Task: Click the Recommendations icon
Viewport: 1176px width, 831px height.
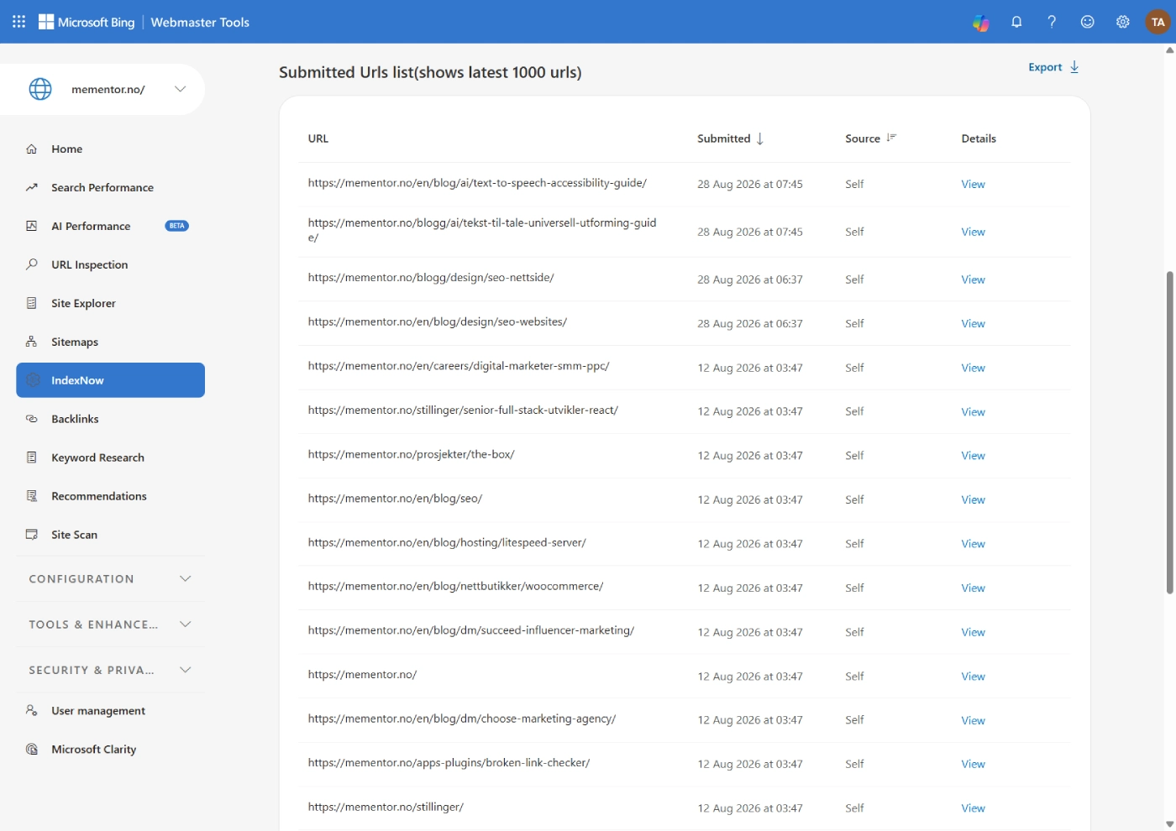Action: pos(32,496)
